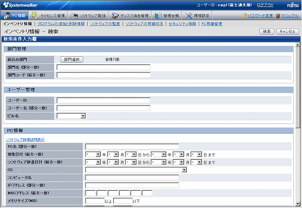The width and height of the screenshot is (302, 208).
Task: Open ソフトウェア辞書日付 end month dropdown
Action: point(179,162)
